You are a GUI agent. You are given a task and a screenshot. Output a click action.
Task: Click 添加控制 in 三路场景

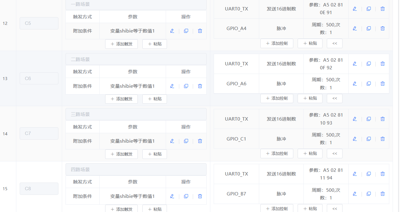pos(277,153)
